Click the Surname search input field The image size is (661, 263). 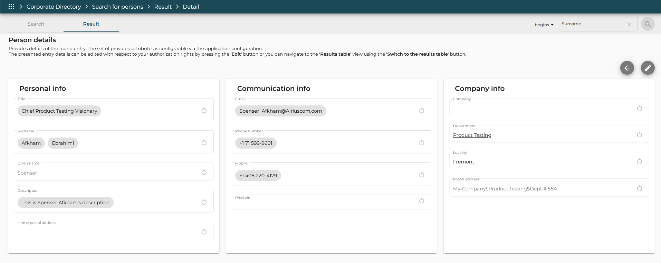(x=592, y=24)
